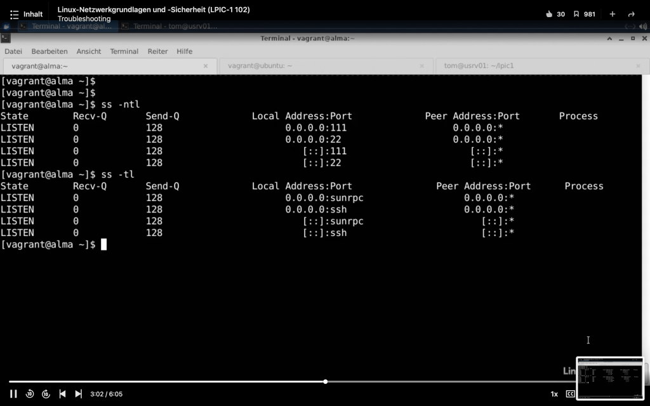
Task: Pause the video playback
Action: coord(13,394)
